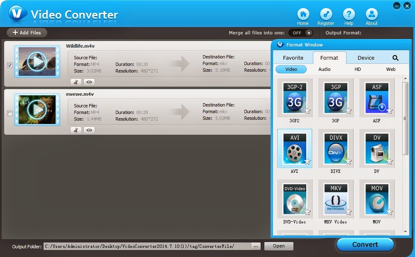
Task: Choose the AVI format icon
Action: click(295, 148)
